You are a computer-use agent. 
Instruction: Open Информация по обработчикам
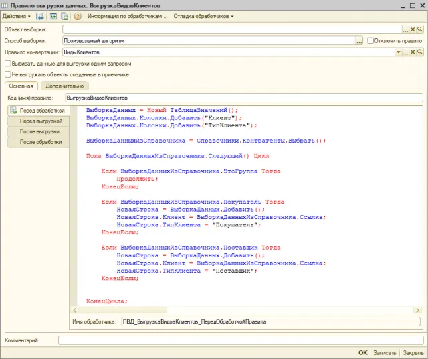coord(128,16)
